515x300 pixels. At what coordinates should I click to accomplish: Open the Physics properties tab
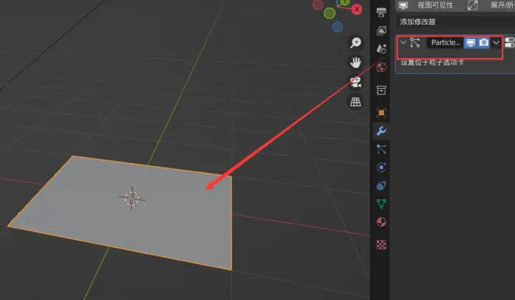coord(382,168)
